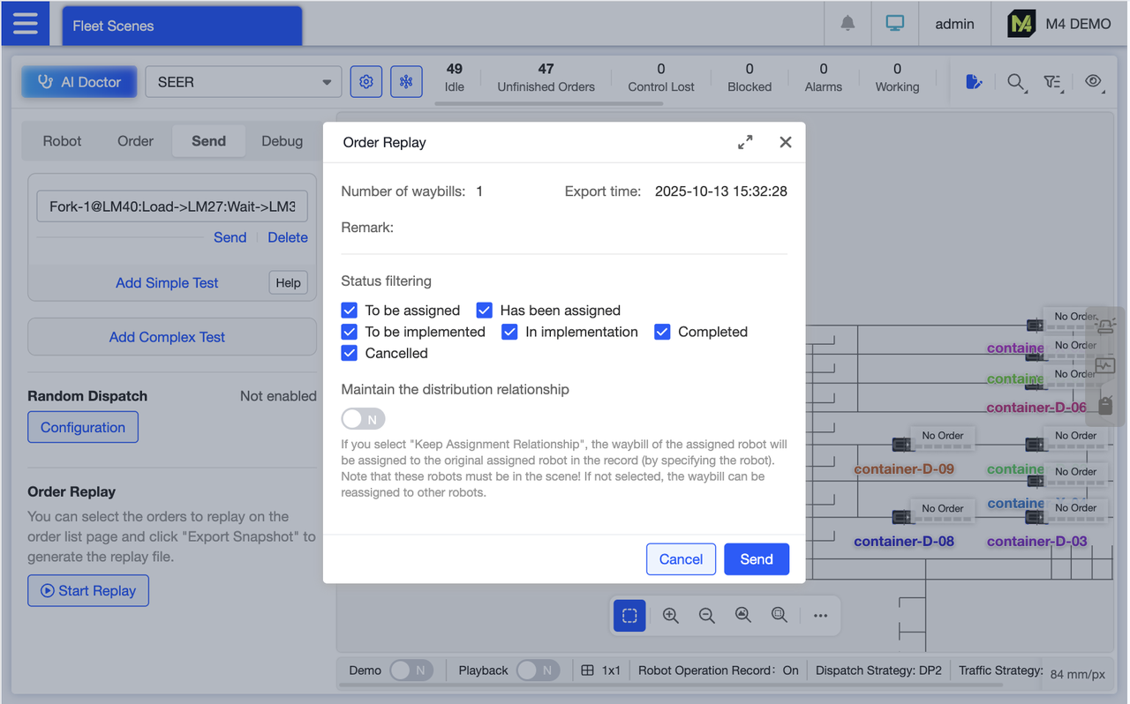Image resolution: width=1130 pixels, height=704 pixels.
Task: Uncheck the Completed status filter
Action: tap(662, 332)
